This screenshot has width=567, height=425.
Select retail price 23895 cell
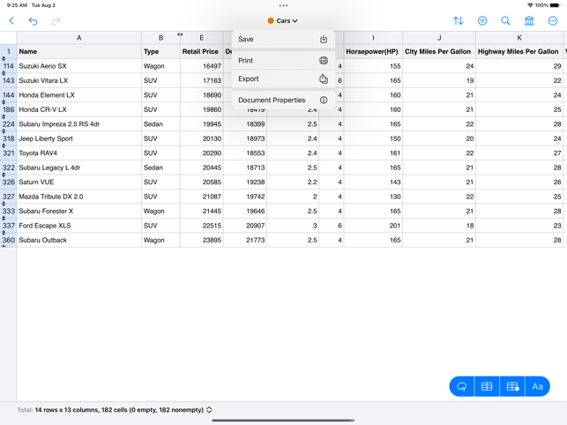(x=201, y=240)
